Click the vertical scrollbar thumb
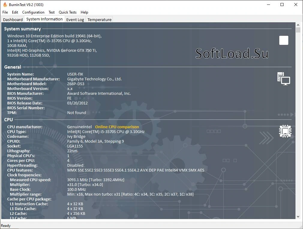This screenshot has height=229, width=303. coord(298,30)
